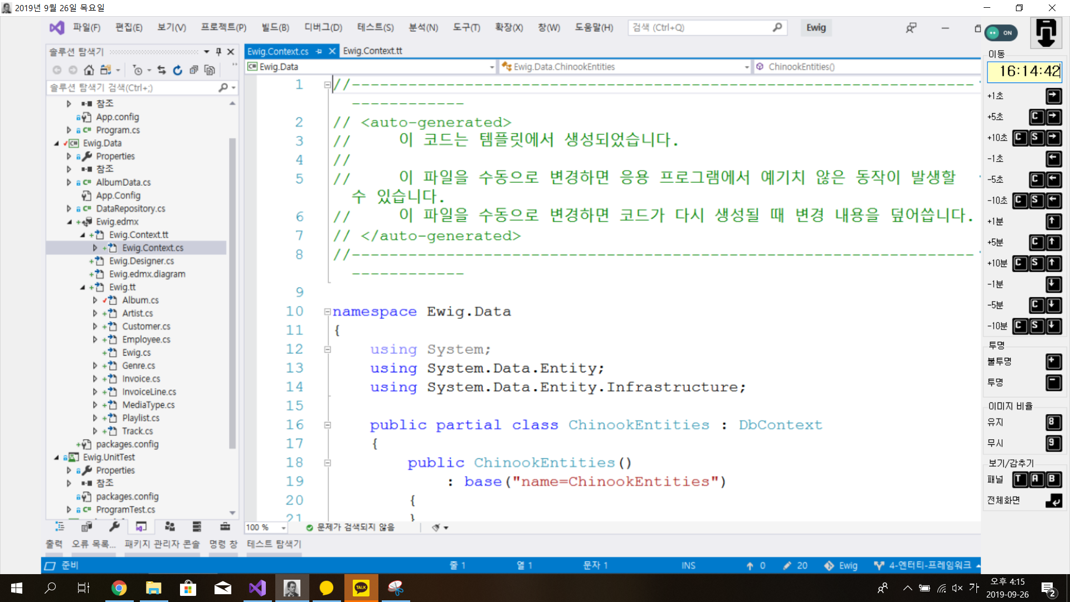This screenshot has width=1070, height=602.
Task: Click the feedback person icon near the Ewig badge
Action: (x=911, y=27)
